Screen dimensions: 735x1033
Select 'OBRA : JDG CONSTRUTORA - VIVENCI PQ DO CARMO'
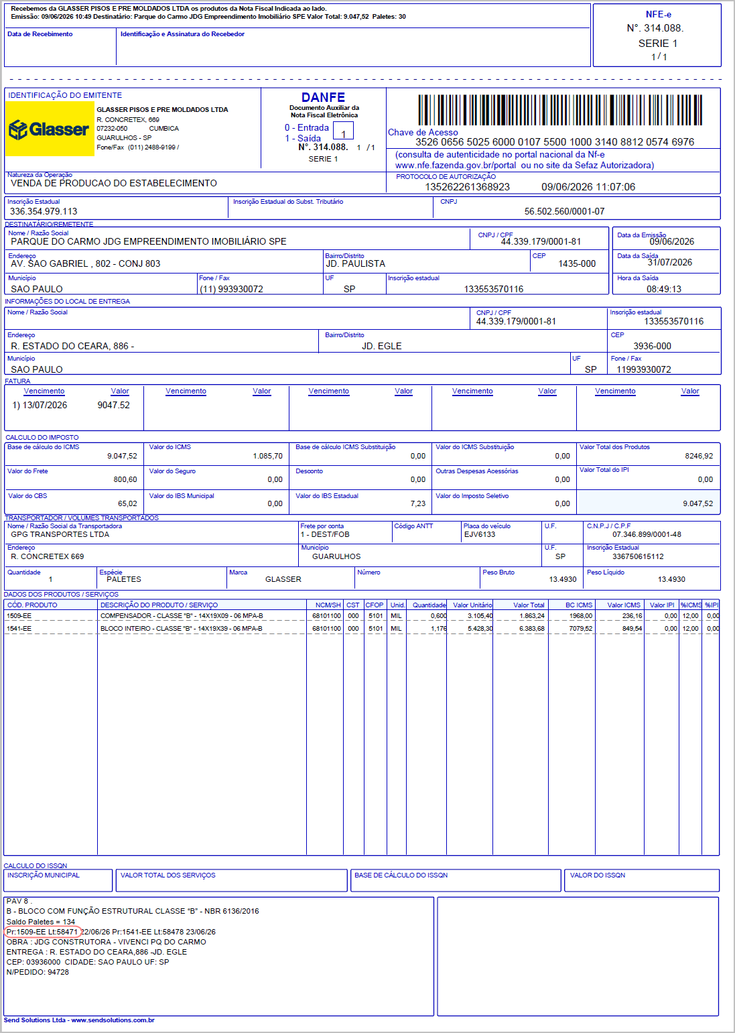pos(106,942)
